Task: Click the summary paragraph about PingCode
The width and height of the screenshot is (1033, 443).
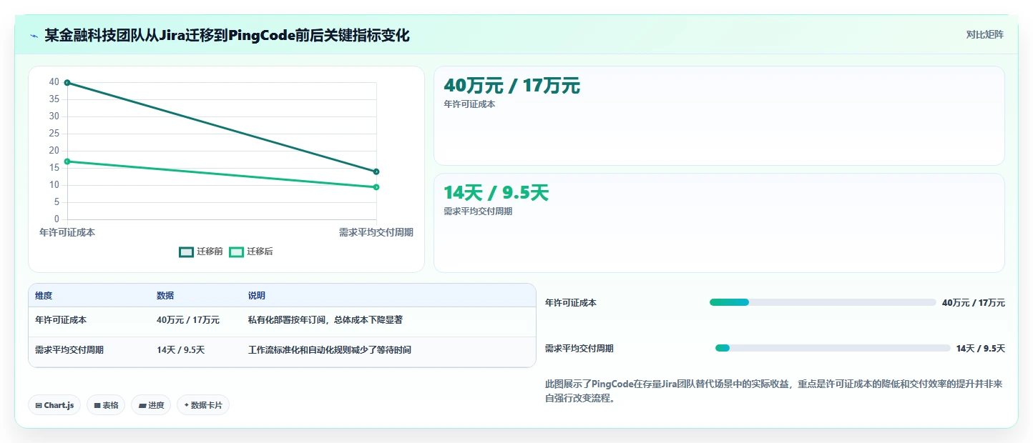Action: [x=774, y=392]
